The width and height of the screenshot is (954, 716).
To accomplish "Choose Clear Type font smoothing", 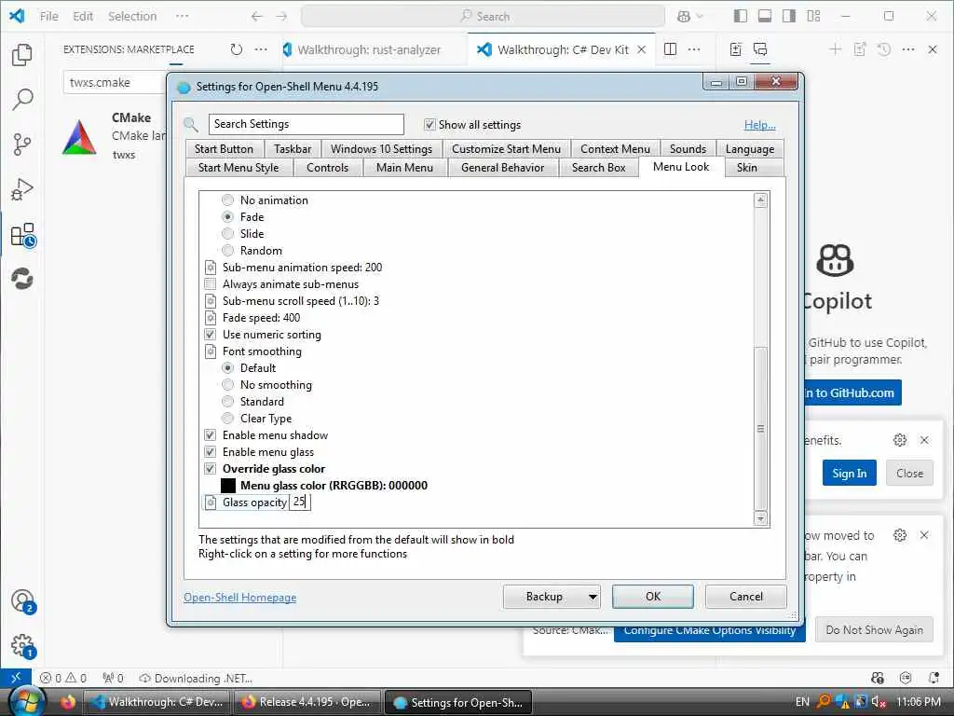I will pos(227,418).
